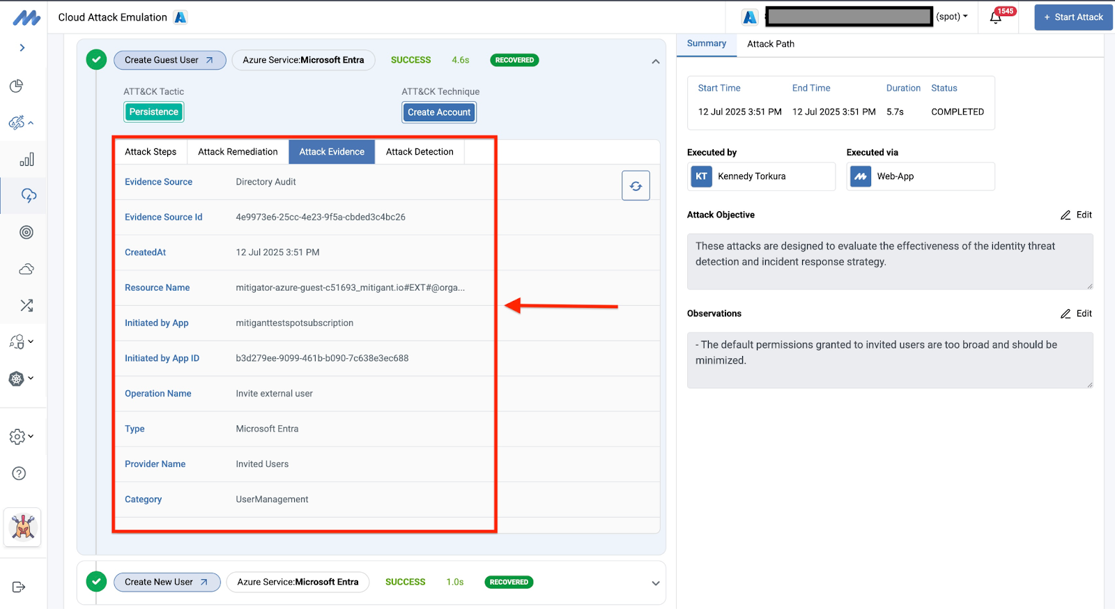Switch to the Attack Detection tab
This screenshot has height=609, width=1115.
(420, 152)
